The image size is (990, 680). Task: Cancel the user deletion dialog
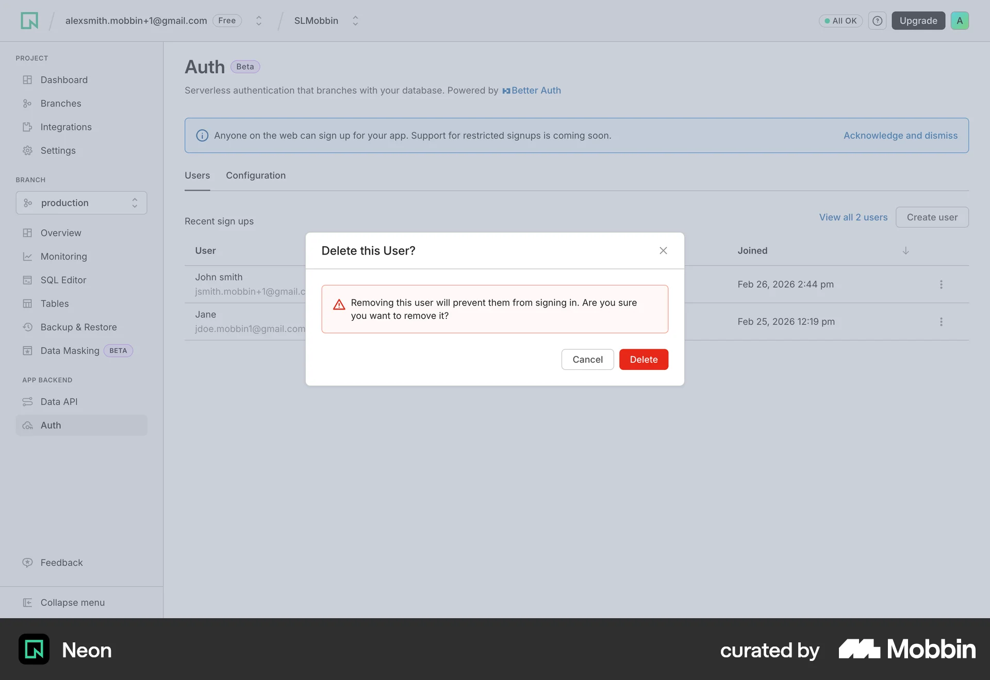[587, 360]
